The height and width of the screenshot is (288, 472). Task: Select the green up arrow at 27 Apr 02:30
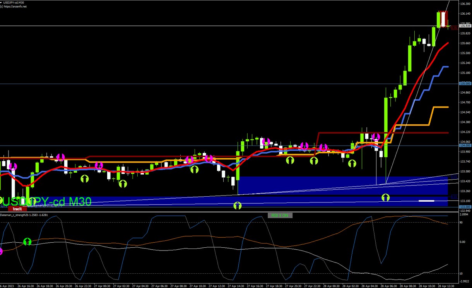pos(123,183)
